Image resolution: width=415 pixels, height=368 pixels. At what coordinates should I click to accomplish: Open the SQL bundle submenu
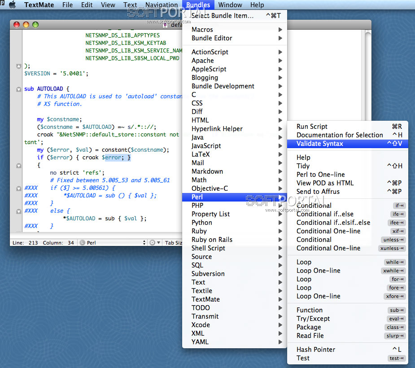(x=235, y=265)
